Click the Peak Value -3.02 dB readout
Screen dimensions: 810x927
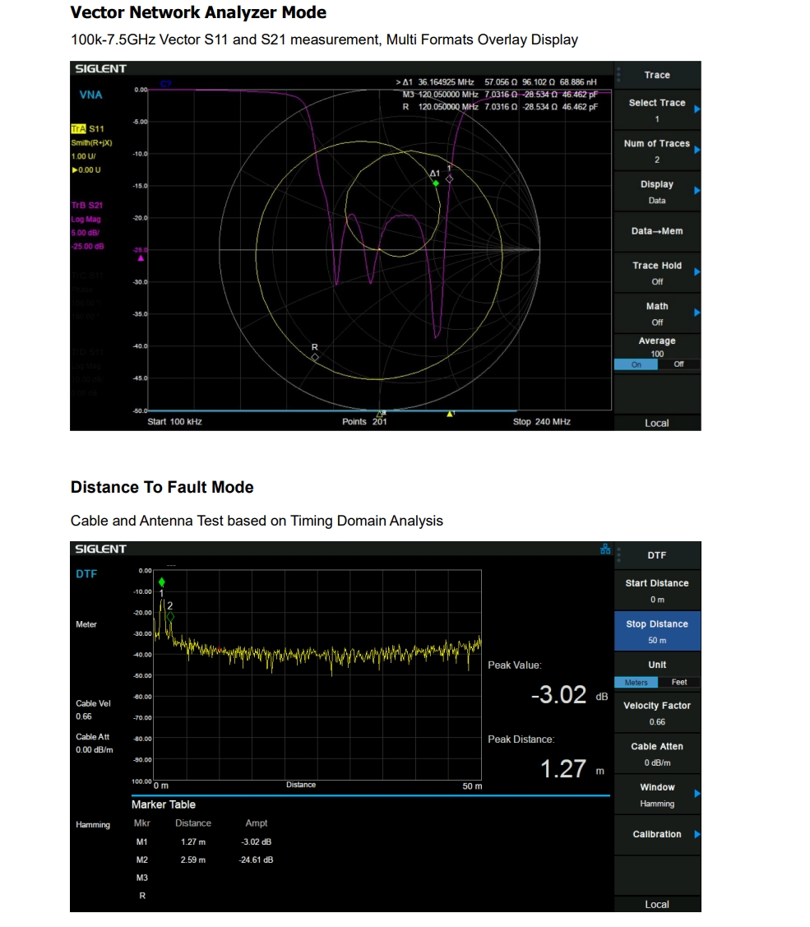coord(569,695)
